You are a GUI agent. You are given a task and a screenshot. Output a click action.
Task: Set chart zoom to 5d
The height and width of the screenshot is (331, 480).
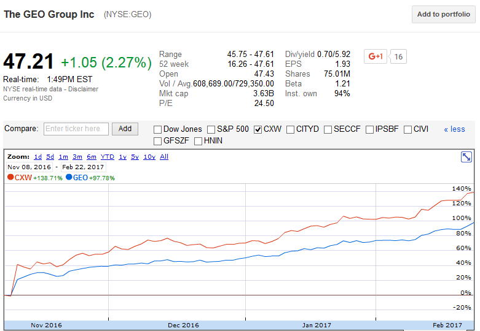tap(50, 157)
